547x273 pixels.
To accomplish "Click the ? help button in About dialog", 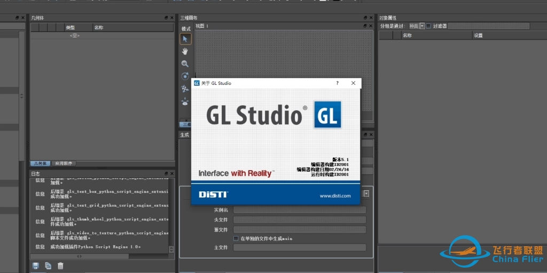I will point(338,83).
